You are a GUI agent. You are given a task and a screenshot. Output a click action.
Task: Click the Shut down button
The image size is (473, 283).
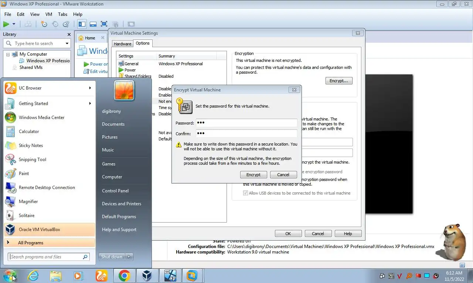pyautogui.click(x=112, y=257)
